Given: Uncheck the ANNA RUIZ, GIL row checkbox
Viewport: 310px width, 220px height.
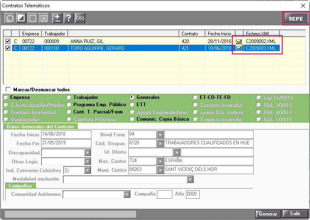Looking at the screenshot, I should point(8,41).
